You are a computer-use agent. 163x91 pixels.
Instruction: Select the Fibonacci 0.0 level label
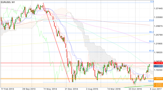pyautogui.click(x=152, y=2)
